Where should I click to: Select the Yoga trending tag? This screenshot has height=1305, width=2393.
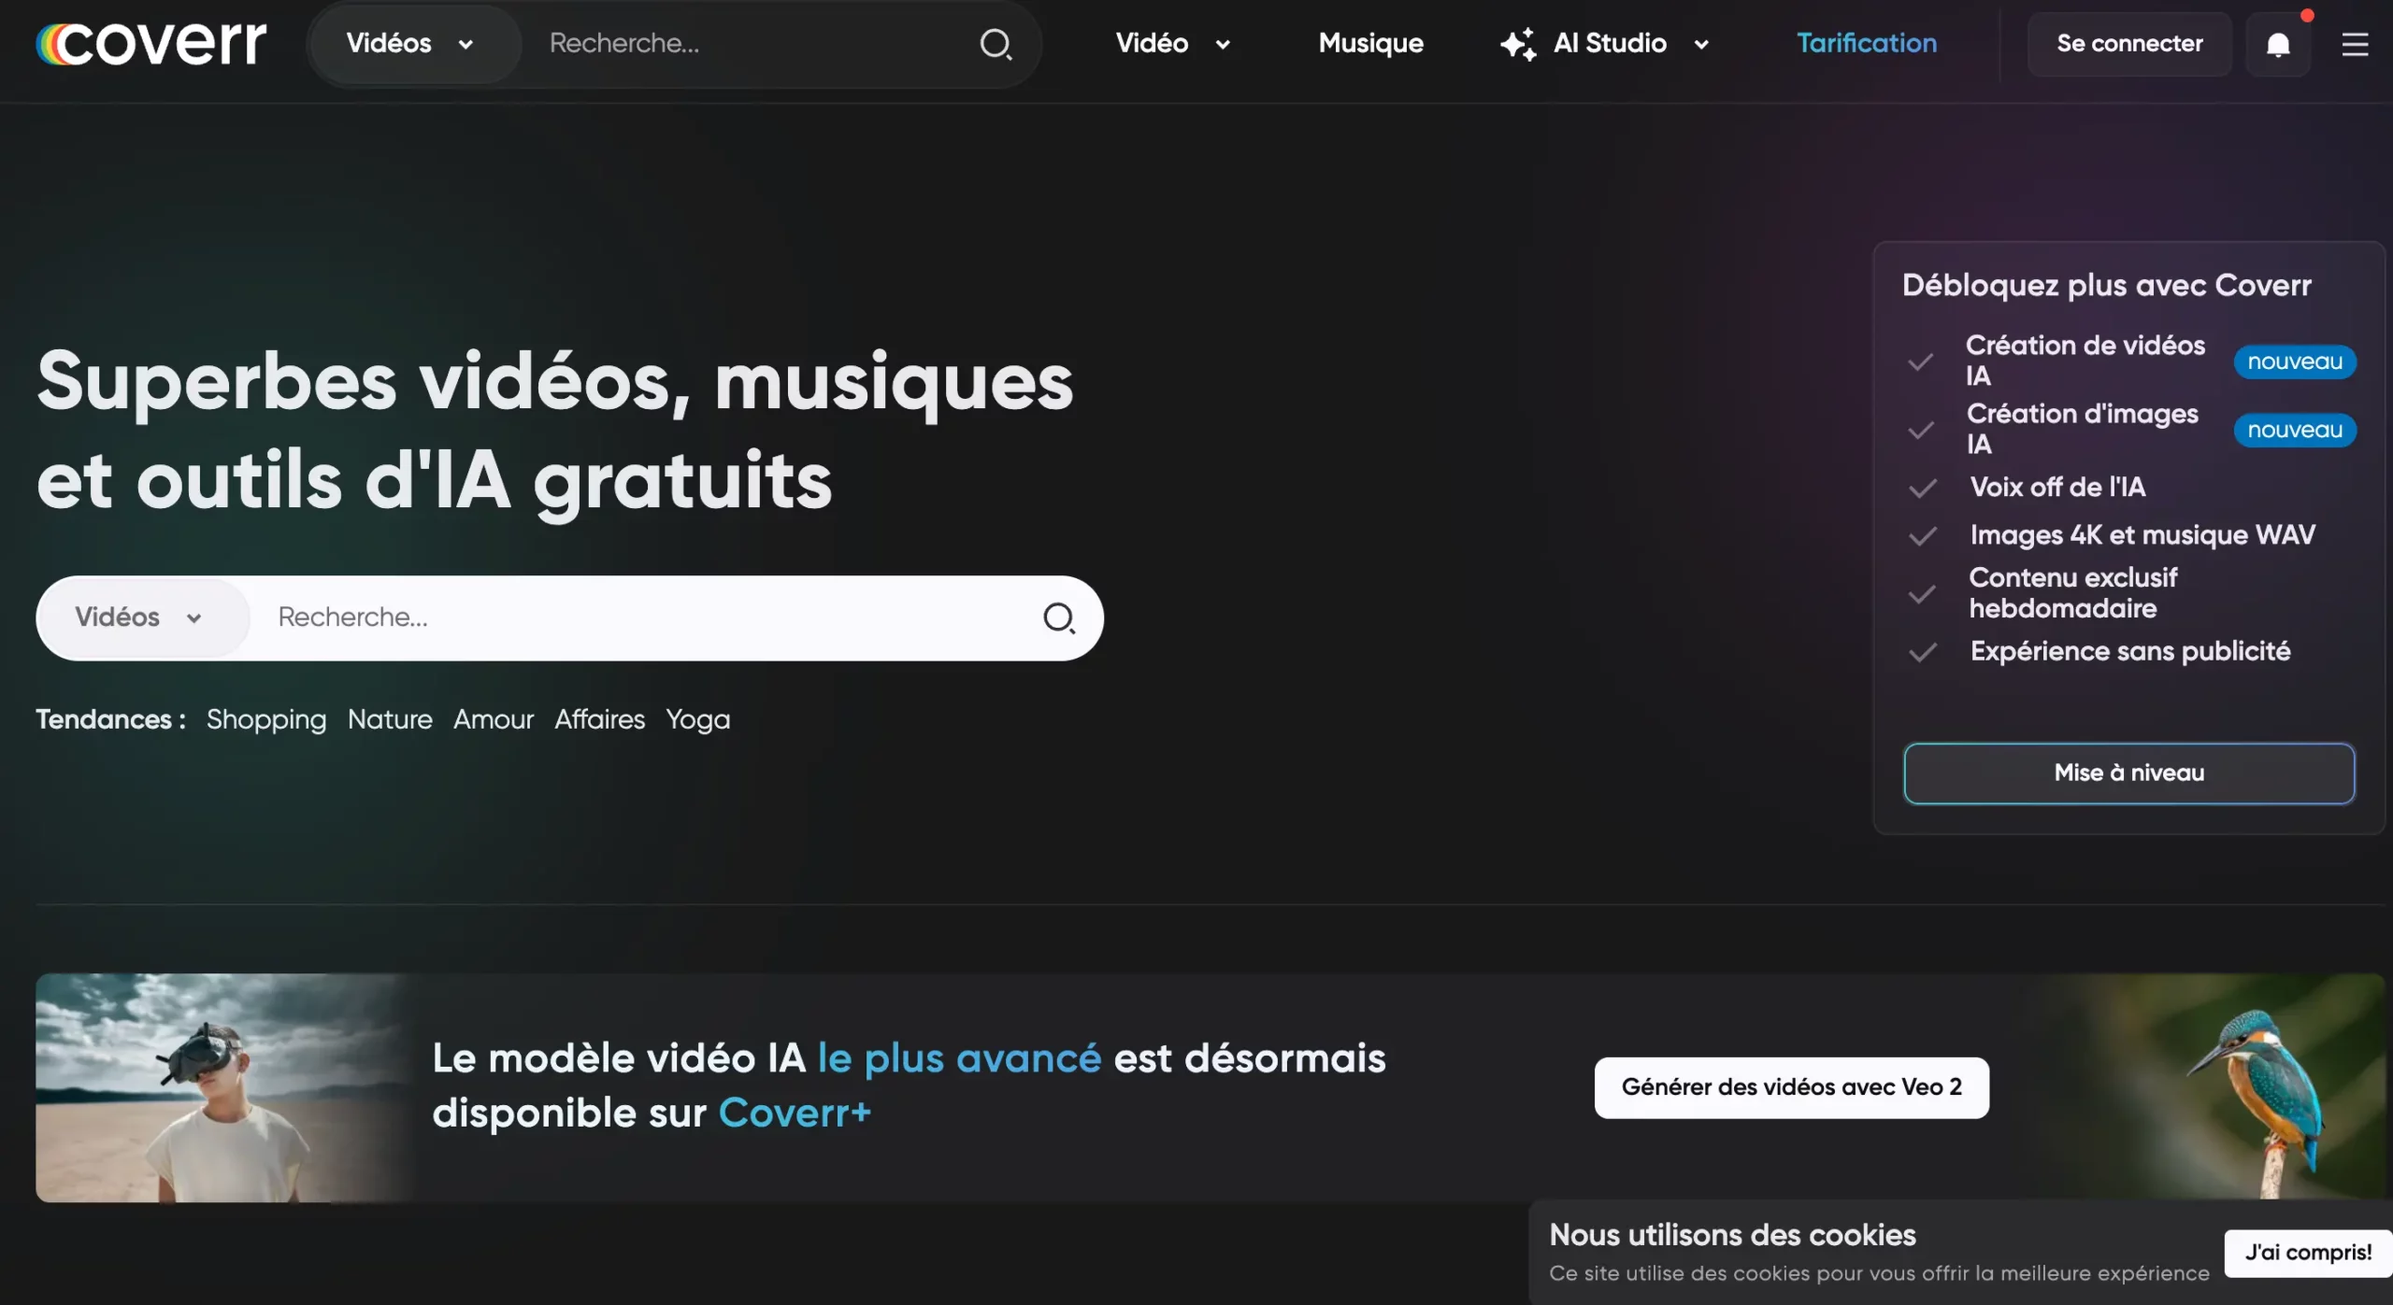coord(697,720)
